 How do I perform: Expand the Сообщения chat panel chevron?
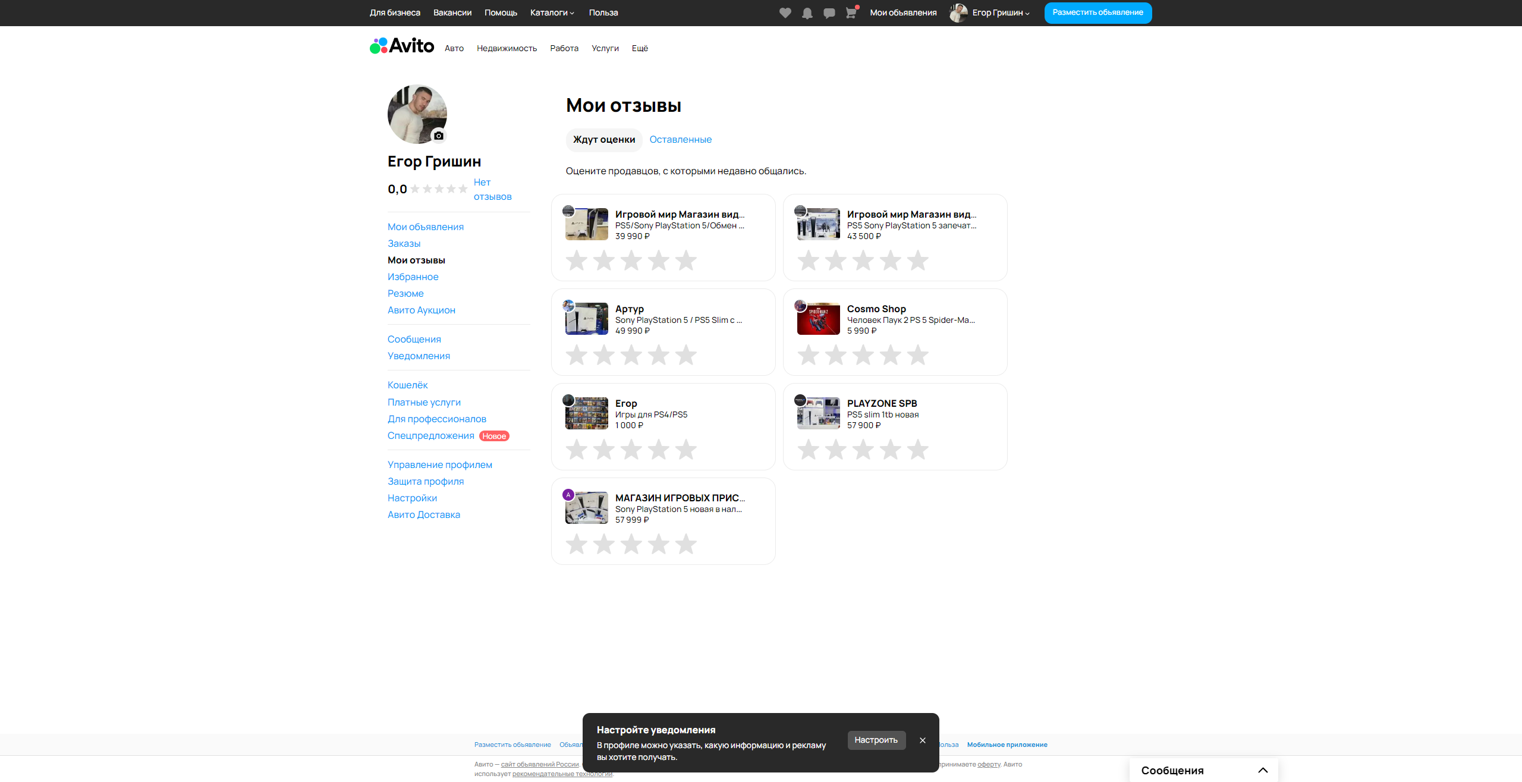click(x=1263, y=770)
